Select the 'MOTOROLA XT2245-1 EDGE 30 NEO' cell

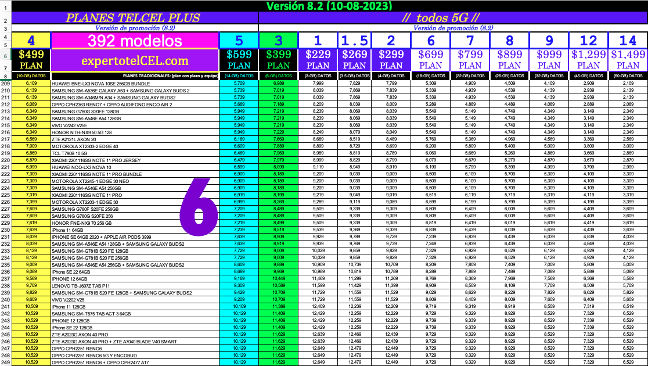coord(135,181)
